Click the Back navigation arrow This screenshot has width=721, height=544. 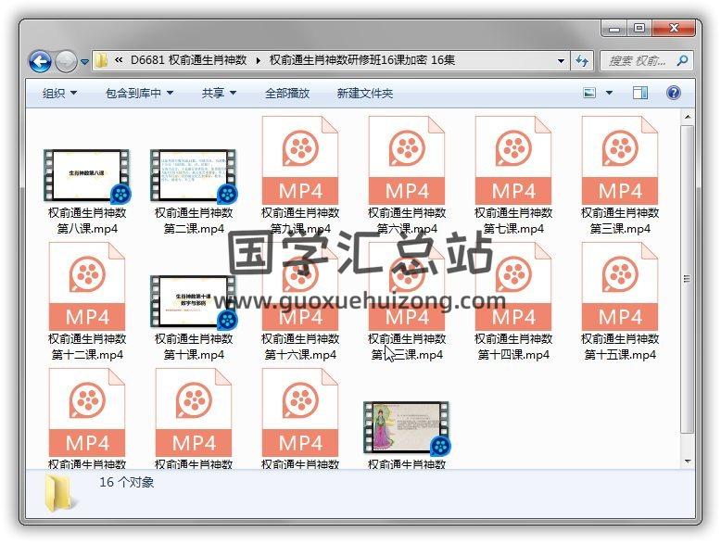pos(40,61)
